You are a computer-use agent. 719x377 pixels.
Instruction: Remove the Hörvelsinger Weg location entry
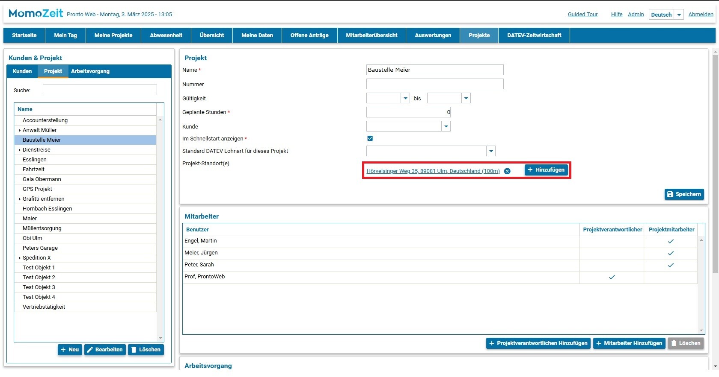507,171
